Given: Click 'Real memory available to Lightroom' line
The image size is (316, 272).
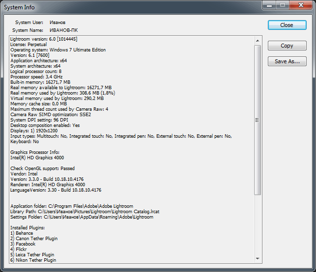Looking at the screenshot, I should (x=61, y=88).
